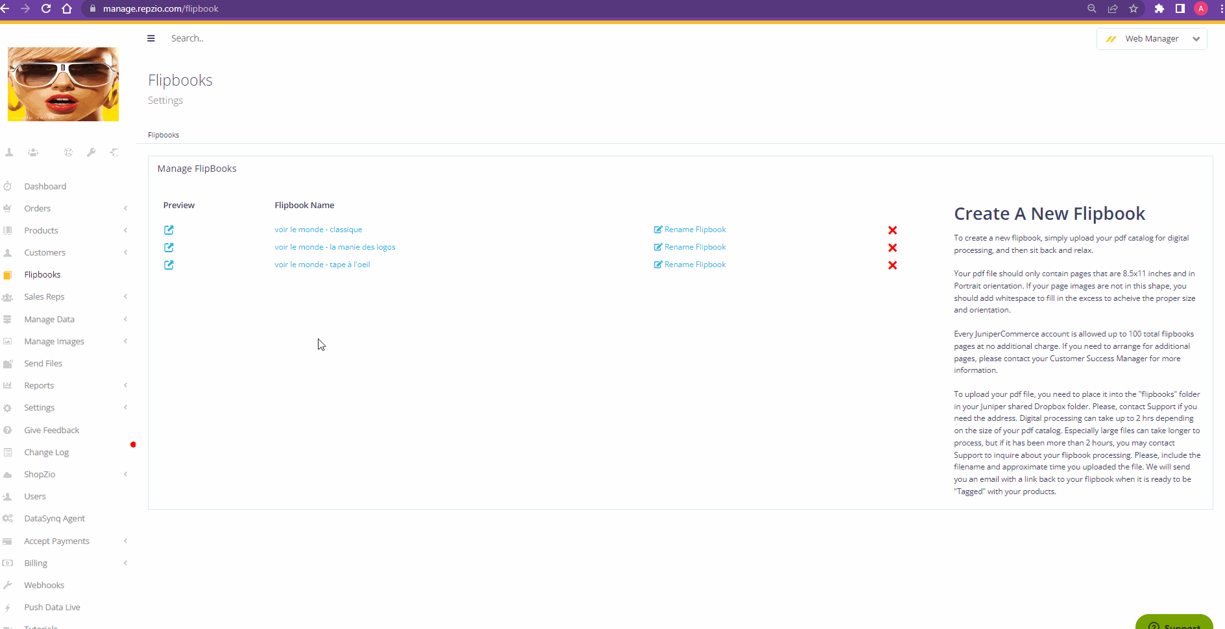The width and height of the screenshot is (1225, 629).
Task: Expand the Customers submenu
Action: coord(125,252)
